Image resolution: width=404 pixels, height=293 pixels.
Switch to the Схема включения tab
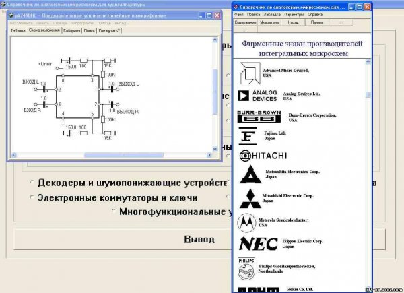[x=44, y=30]
